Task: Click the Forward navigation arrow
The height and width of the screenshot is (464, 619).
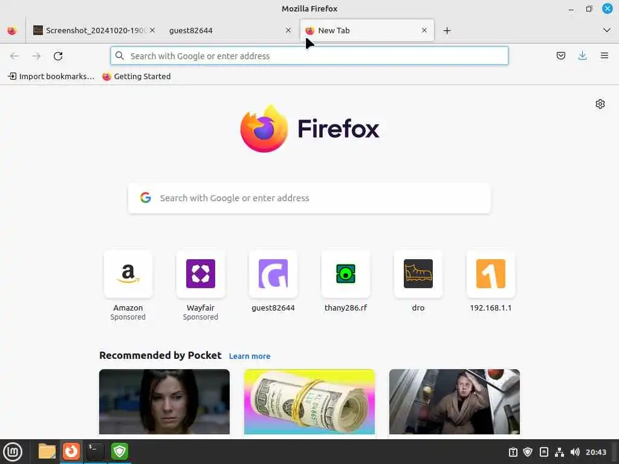Action: 36,56
